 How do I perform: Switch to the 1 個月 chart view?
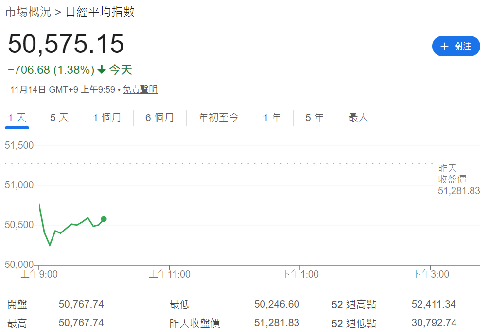pyautogui.click(x=107, y=117)
